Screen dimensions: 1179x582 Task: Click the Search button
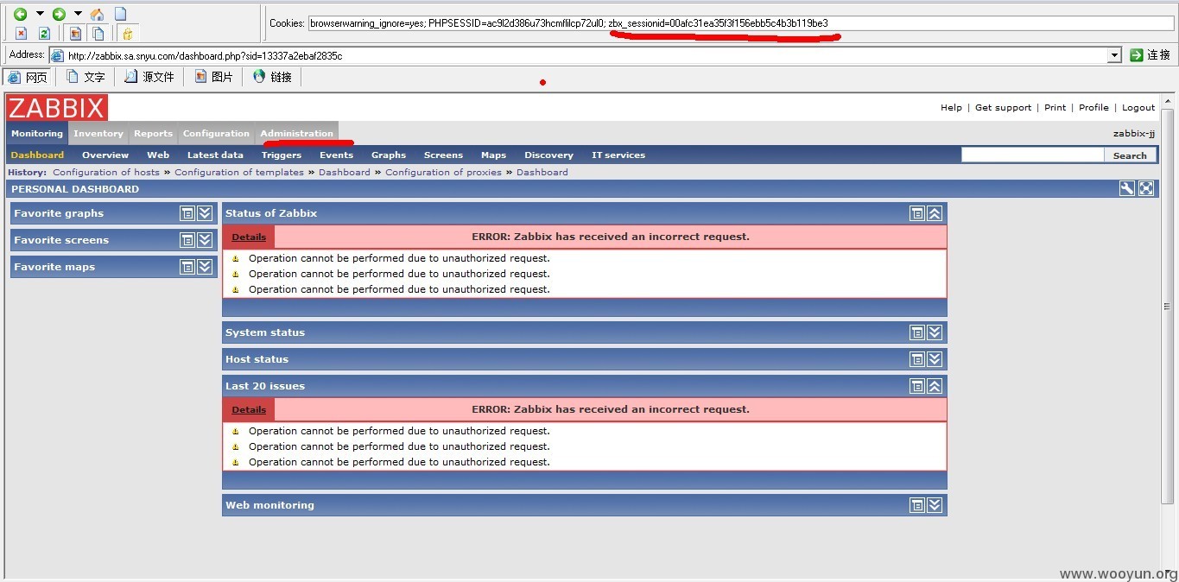(x=1130, y=155)
